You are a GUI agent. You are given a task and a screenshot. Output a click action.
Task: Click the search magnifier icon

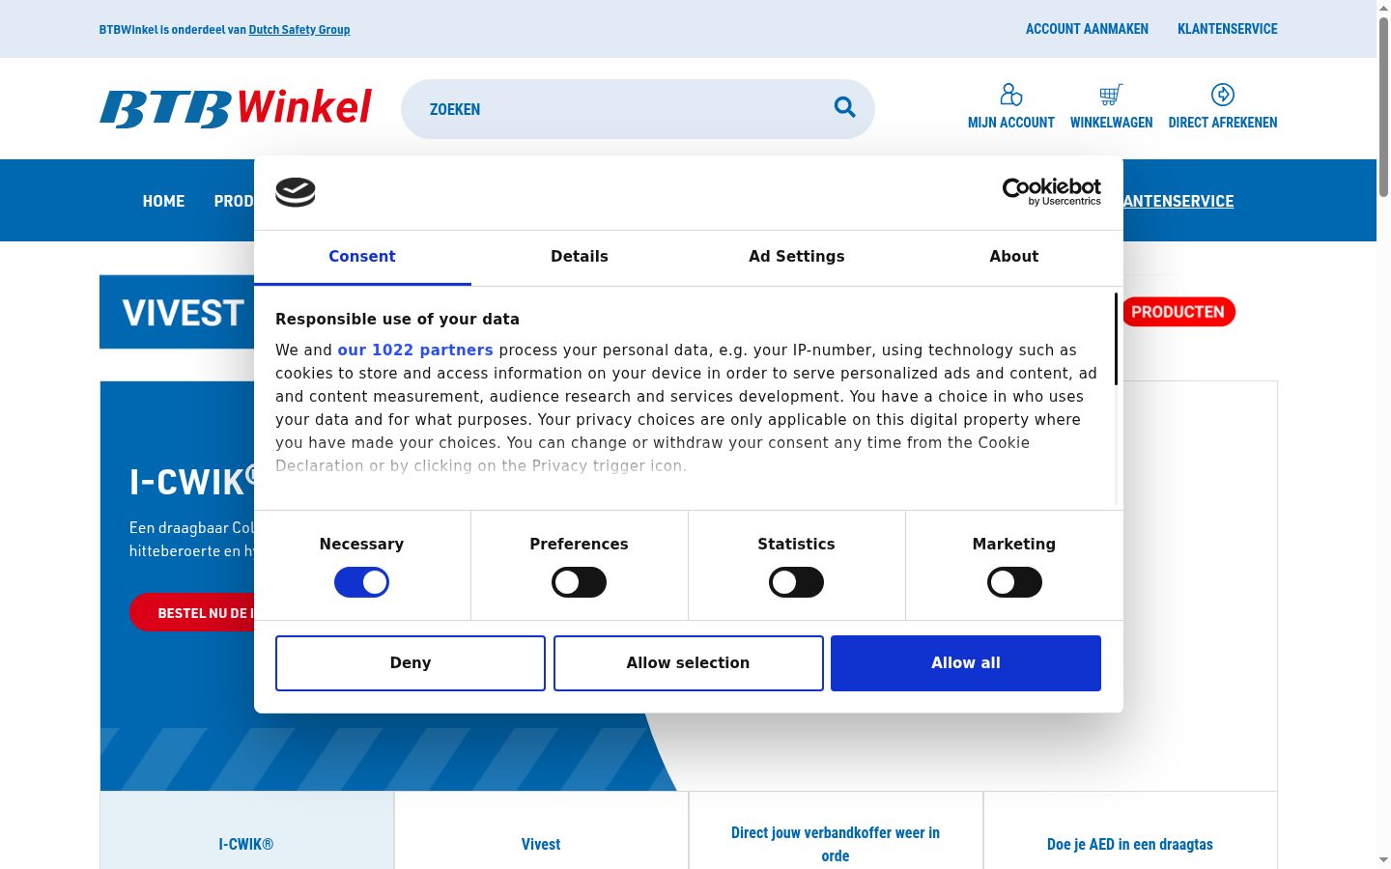click(845, 107)
